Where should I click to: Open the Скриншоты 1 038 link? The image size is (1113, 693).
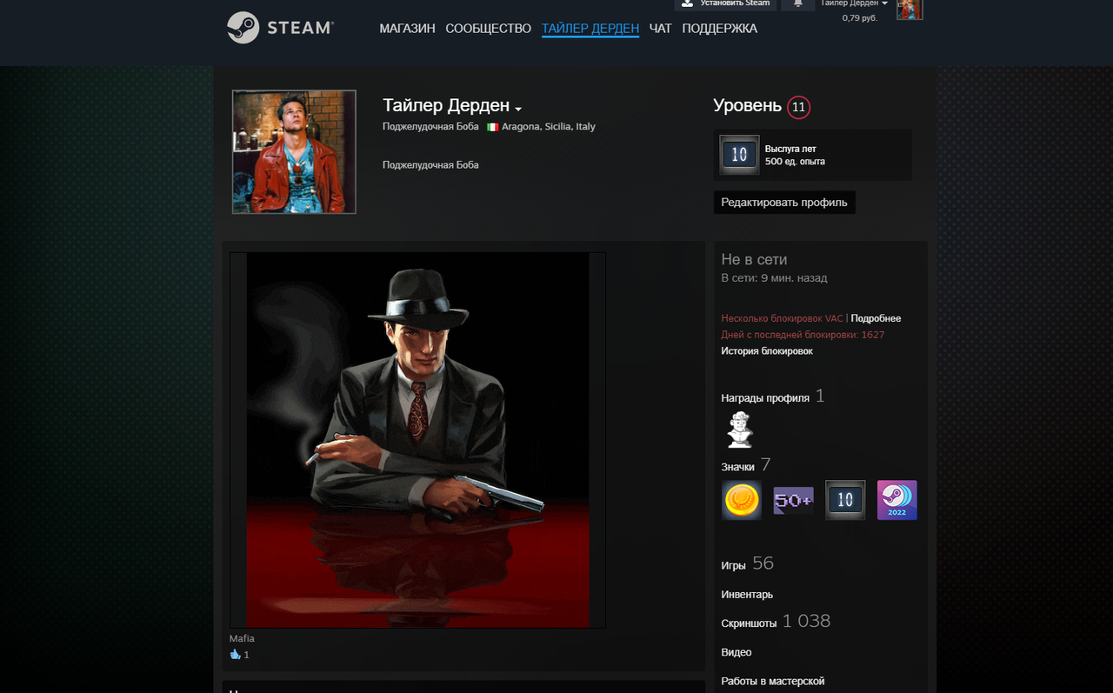(776, 622)
